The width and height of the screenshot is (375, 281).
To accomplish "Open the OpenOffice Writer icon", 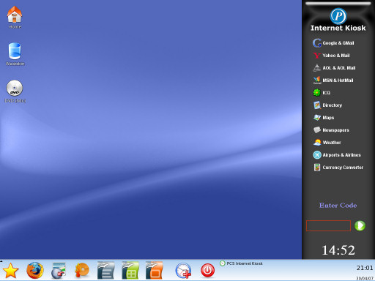I will click(x=105, y=270).
